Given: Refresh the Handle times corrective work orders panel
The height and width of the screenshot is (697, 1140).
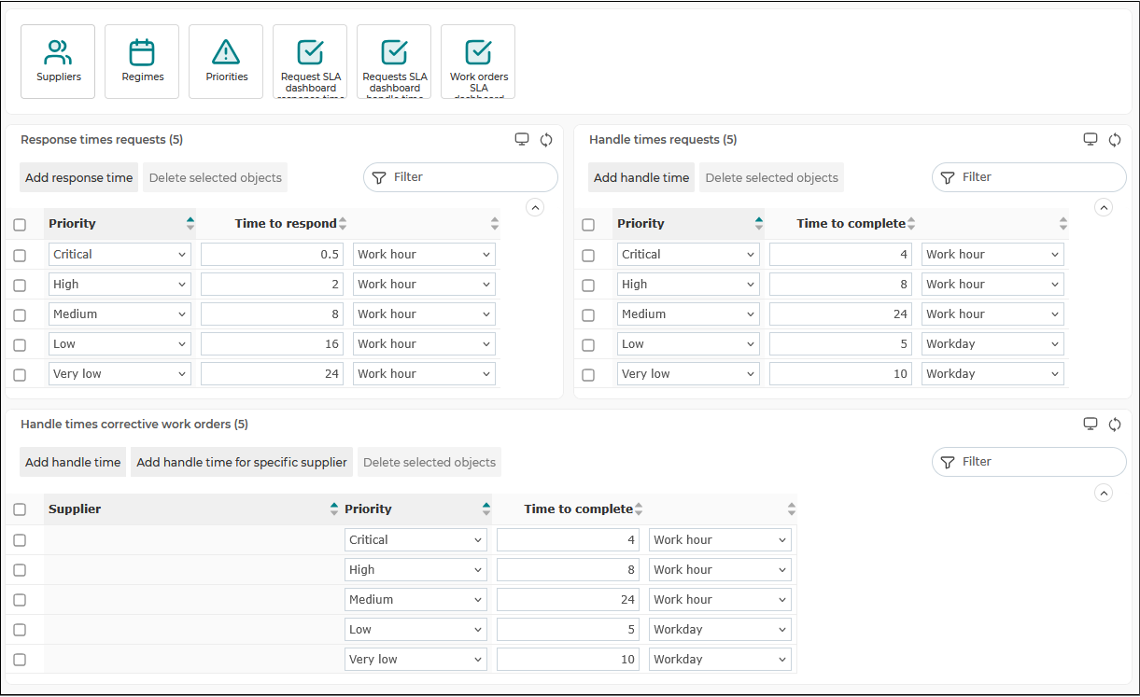Looking at the screenshot, I should [x=1115, y=425].
